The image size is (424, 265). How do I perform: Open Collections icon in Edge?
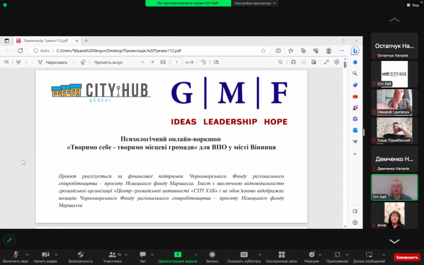click(303, 50)
